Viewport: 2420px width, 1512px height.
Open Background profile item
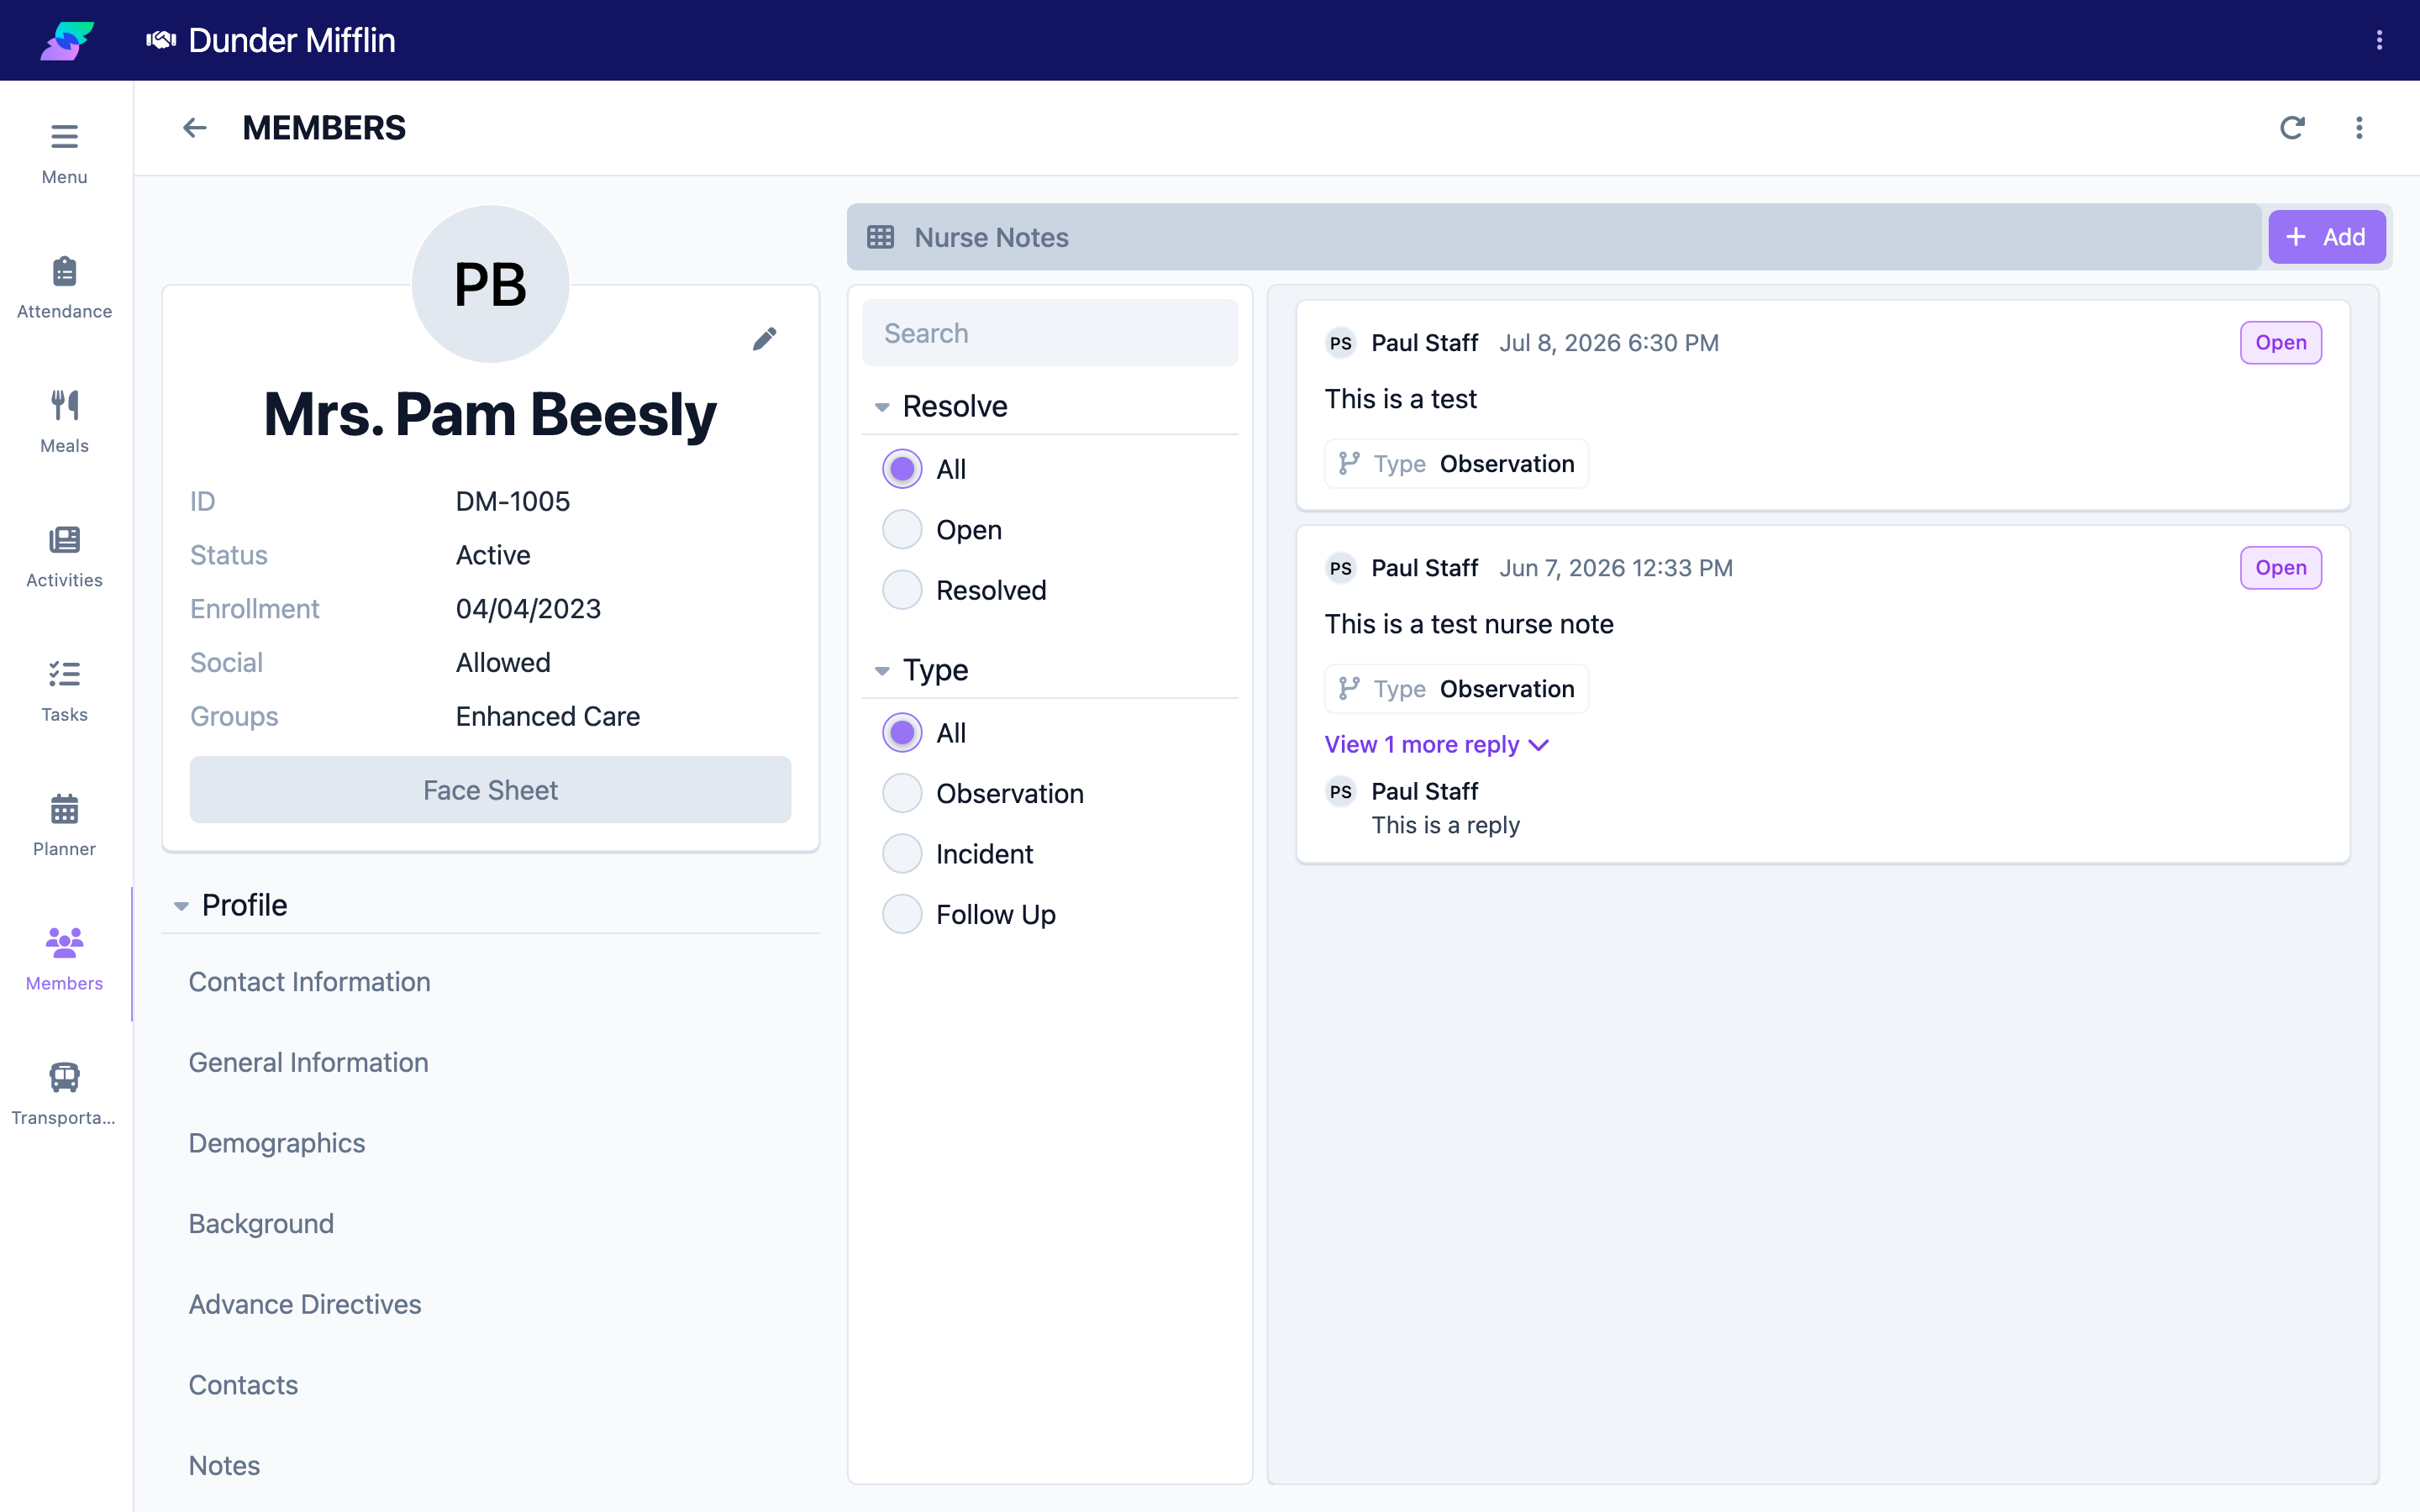(x=261, y=1224)
